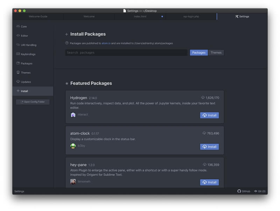Open the Git (0) status bar item

260,191
